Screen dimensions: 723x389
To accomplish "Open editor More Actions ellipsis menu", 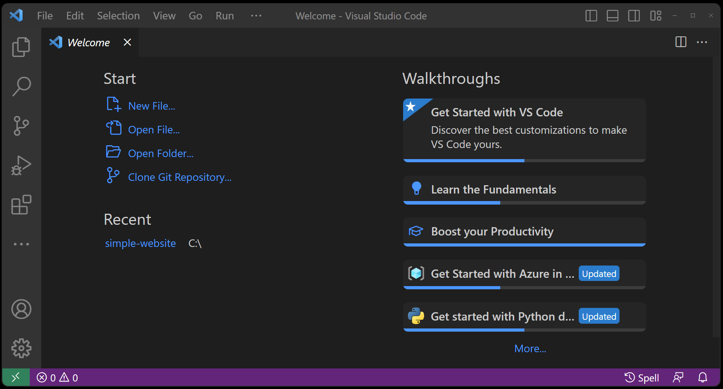I will click(702, 42).
